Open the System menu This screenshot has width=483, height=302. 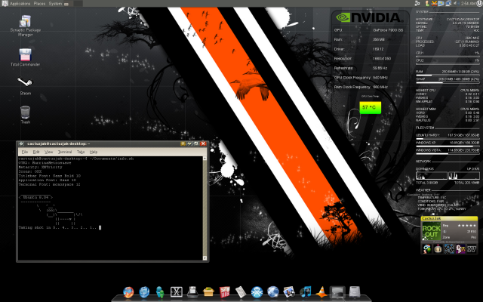coord(55,4)
